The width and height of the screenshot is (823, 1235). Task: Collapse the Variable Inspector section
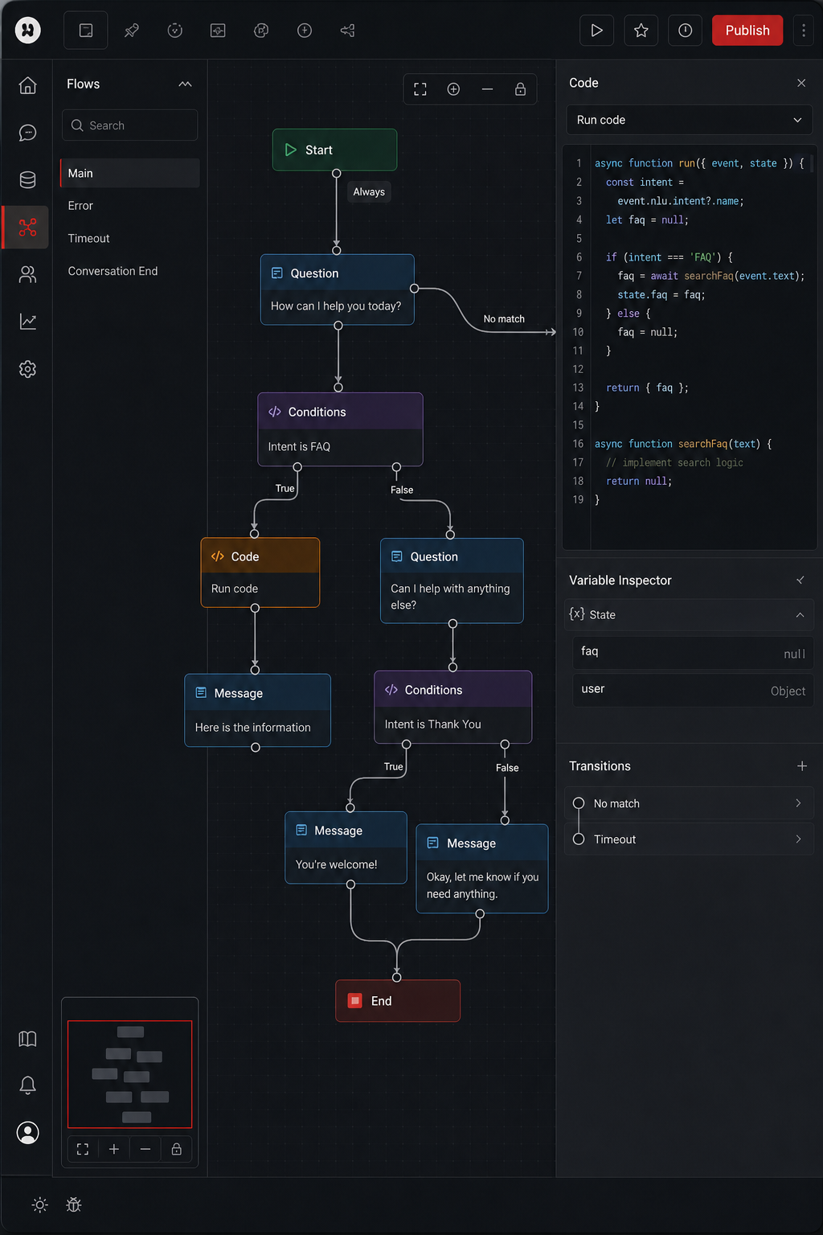[x=800, y=581]
